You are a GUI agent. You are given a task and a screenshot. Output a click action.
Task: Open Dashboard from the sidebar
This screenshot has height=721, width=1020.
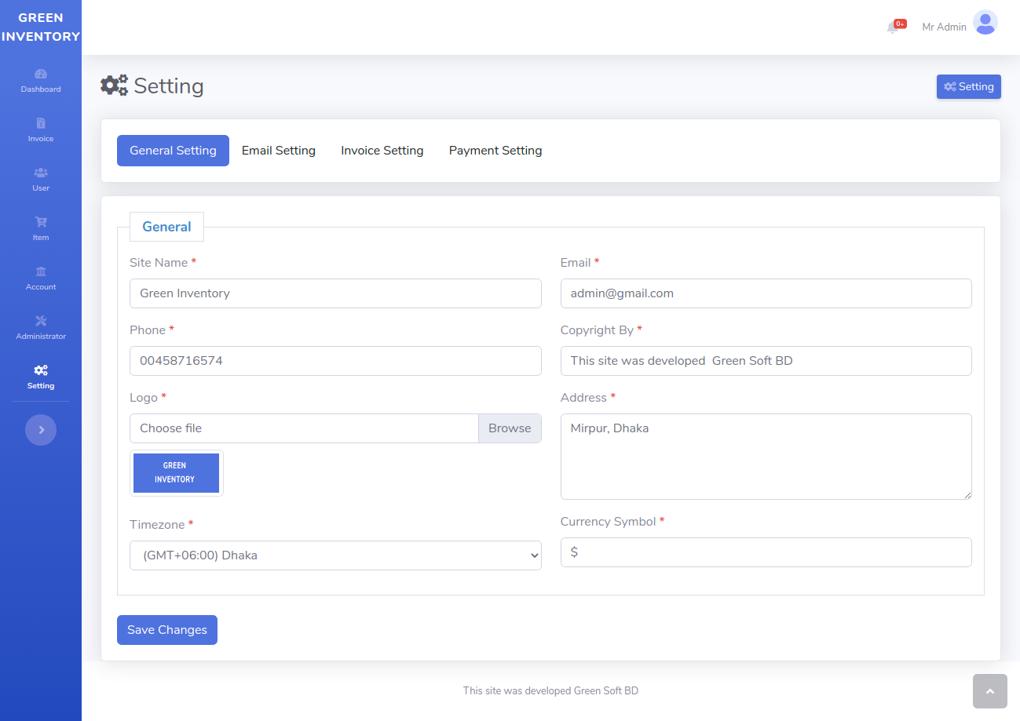(x=41, y=80)
